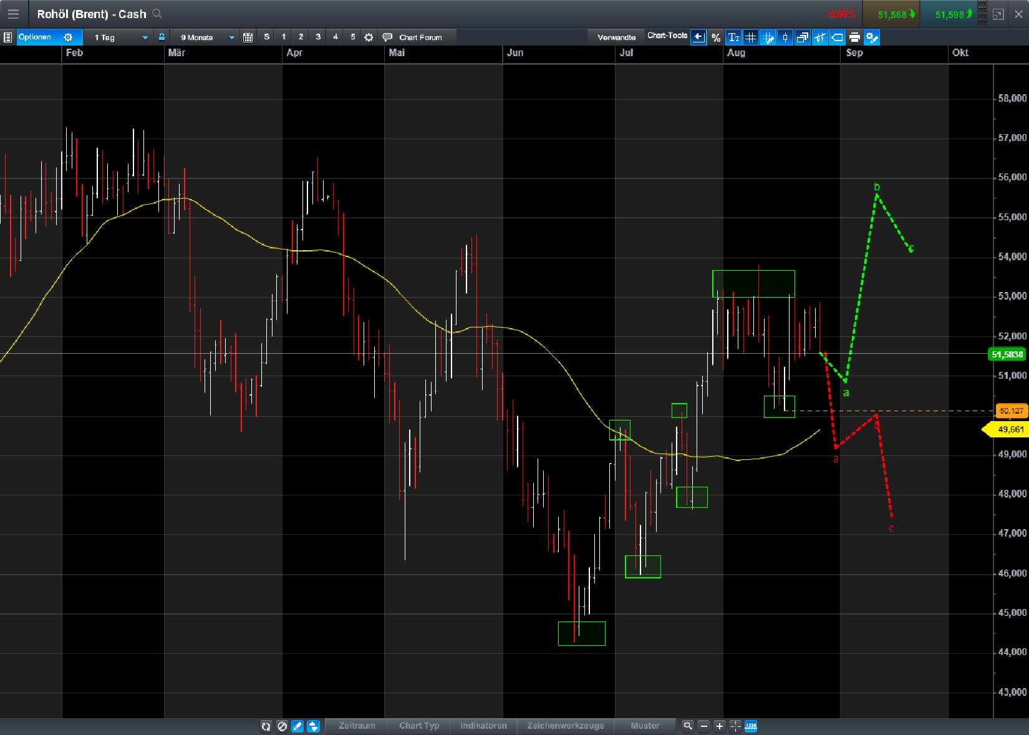This screenshot has width=1029, height=735.
Task: Click the green 51,598 buy price field
Action: (x=949, y=14)
